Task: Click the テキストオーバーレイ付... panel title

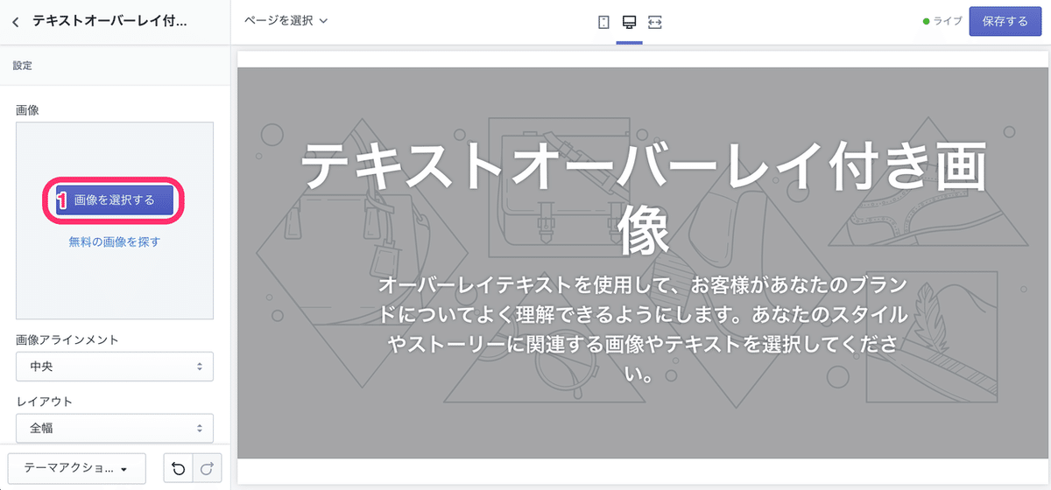Action: point(109,21)
